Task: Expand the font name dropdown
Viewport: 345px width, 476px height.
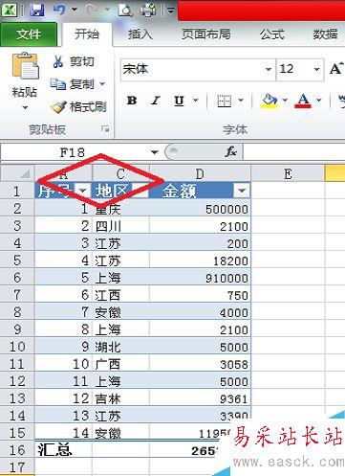Action: (269, 69)
